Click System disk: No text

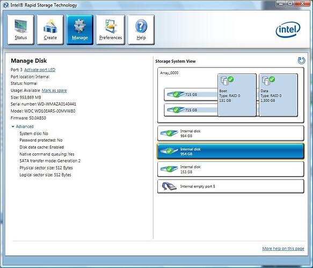point(34,133)
